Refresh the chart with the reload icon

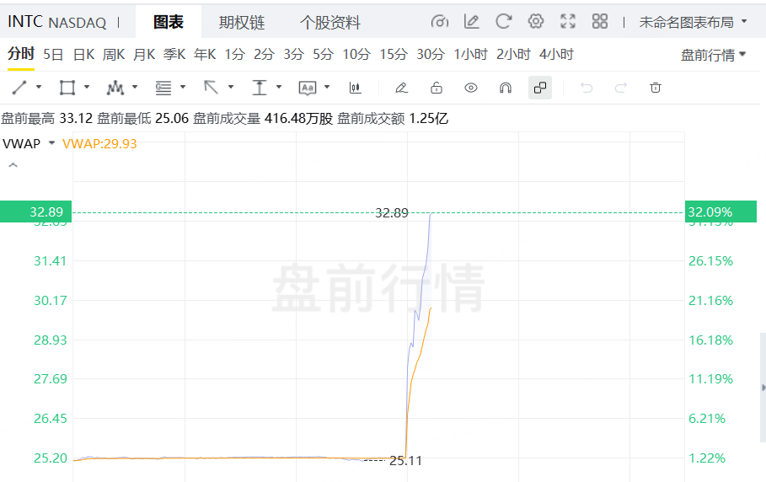coord(504,21)
